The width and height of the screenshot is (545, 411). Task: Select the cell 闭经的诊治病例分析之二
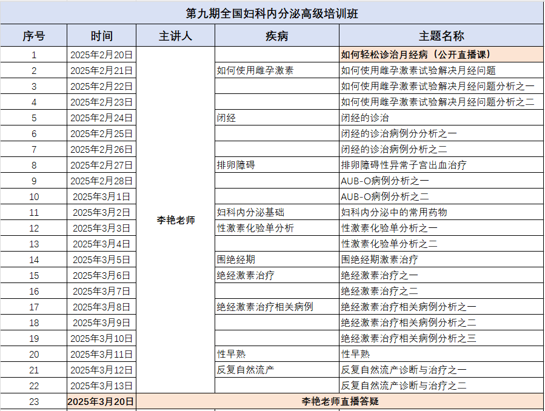pyautogui.click(x=441, y=149)
